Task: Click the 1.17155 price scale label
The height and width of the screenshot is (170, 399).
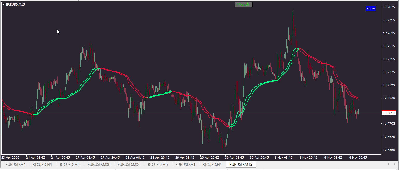Action: coord(389,85)
